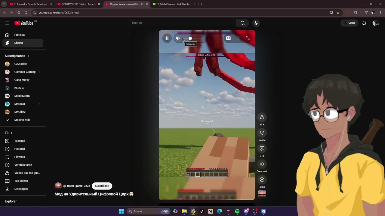Open Spotify from the taskbar
Image resolution: width=385 pixels, height=216 pixels.
pyautogui.click(x=237, y=211)
